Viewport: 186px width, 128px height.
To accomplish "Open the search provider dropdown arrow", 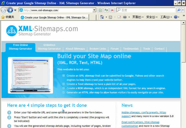I will pos(183,10).
